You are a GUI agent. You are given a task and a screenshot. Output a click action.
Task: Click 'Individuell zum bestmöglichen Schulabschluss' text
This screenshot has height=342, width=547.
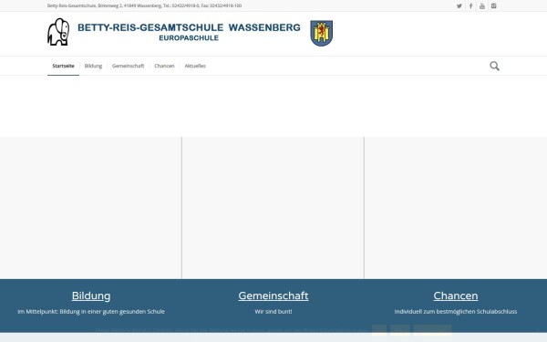456,311
